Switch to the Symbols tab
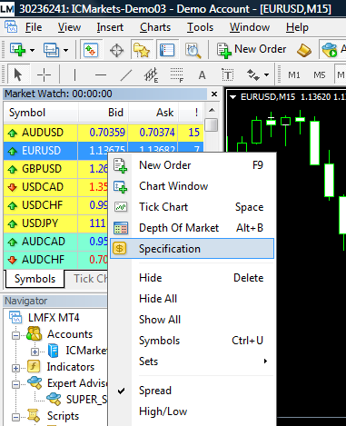Image resolution: width=346 pixels, height=426 pixels. click(x=35, y=279)
